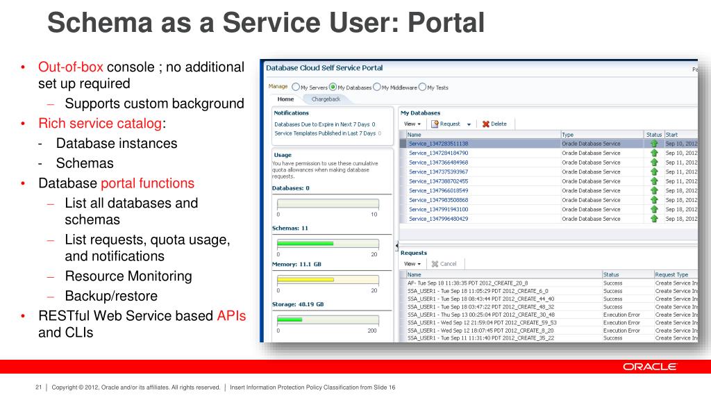The height and width of the screenshot is (400, 711).
Task: Sort My Databases by Start column header
Action: [x=681, y=135]
